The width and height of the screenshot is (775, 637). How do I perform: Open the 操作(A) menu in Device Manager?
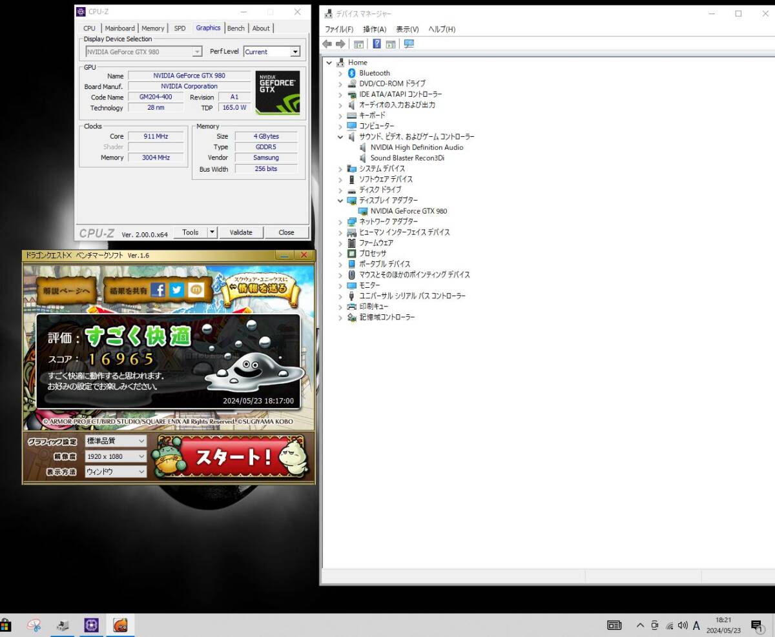click(x=375, y=29)
